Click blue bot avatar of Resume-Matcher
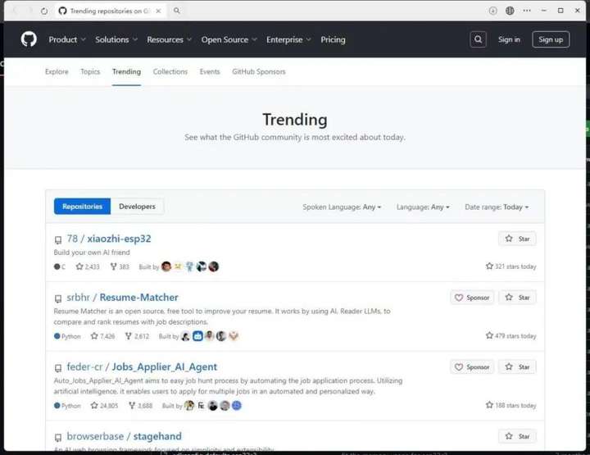 (x=197, y=335)
